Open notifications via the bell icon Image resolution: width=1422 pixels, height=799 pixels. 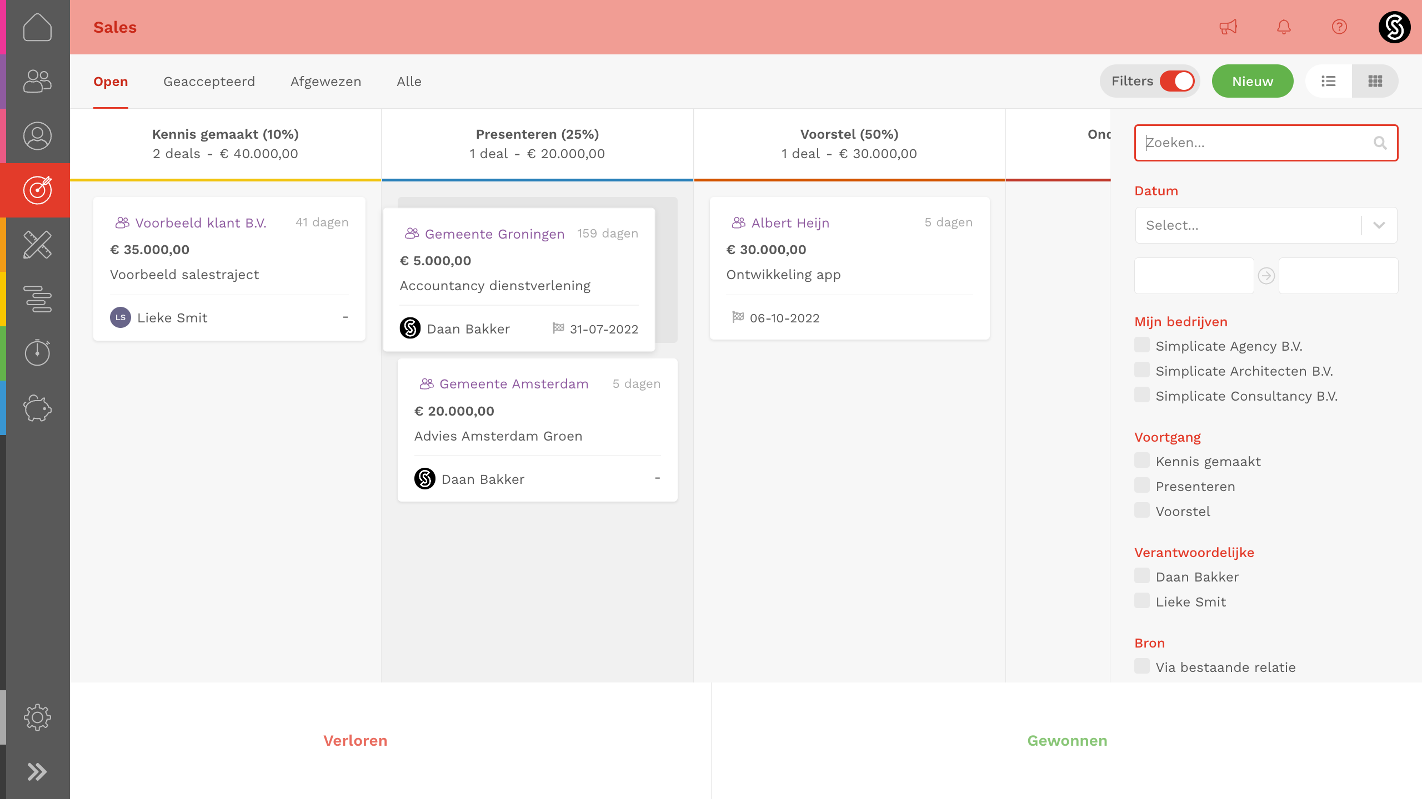[1283, 27]
